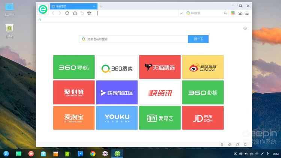Open the 快剪辑社区 tile
The image size is (281, 158).
point(117,92)
